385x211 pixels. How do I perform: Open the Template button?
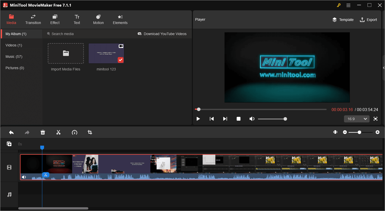click(x=343, y=20)
